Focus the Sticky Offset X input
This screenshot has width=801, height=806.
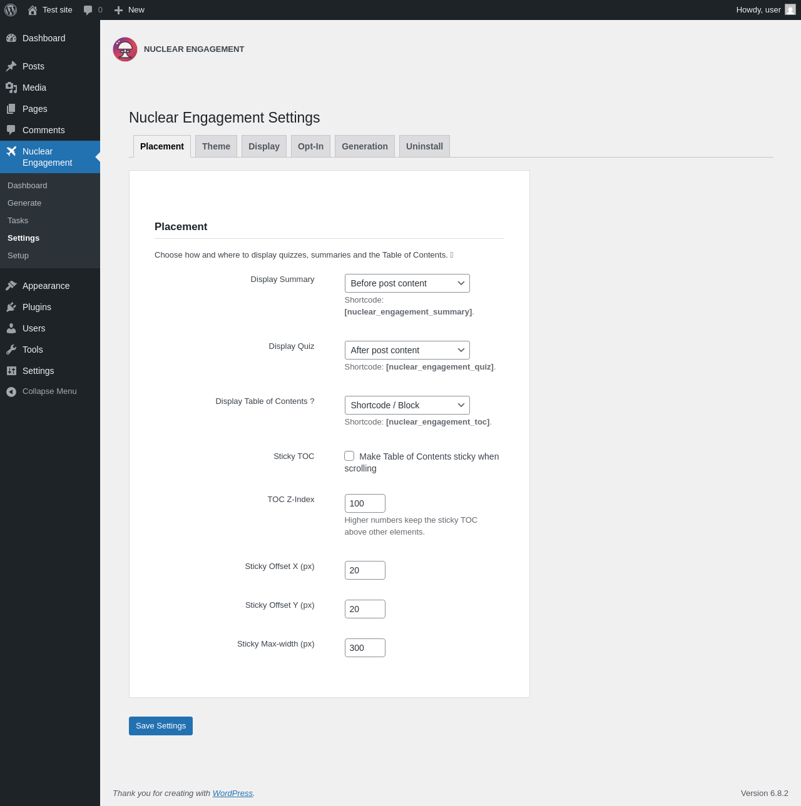[x=365, y=570]
